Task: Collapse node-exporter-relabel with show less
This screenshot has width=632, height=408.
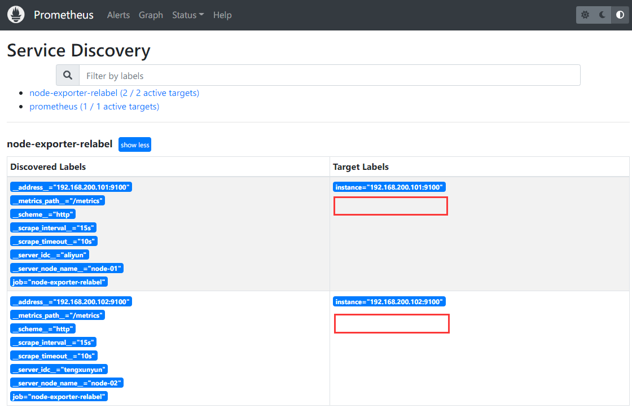Action: point(135,144)
